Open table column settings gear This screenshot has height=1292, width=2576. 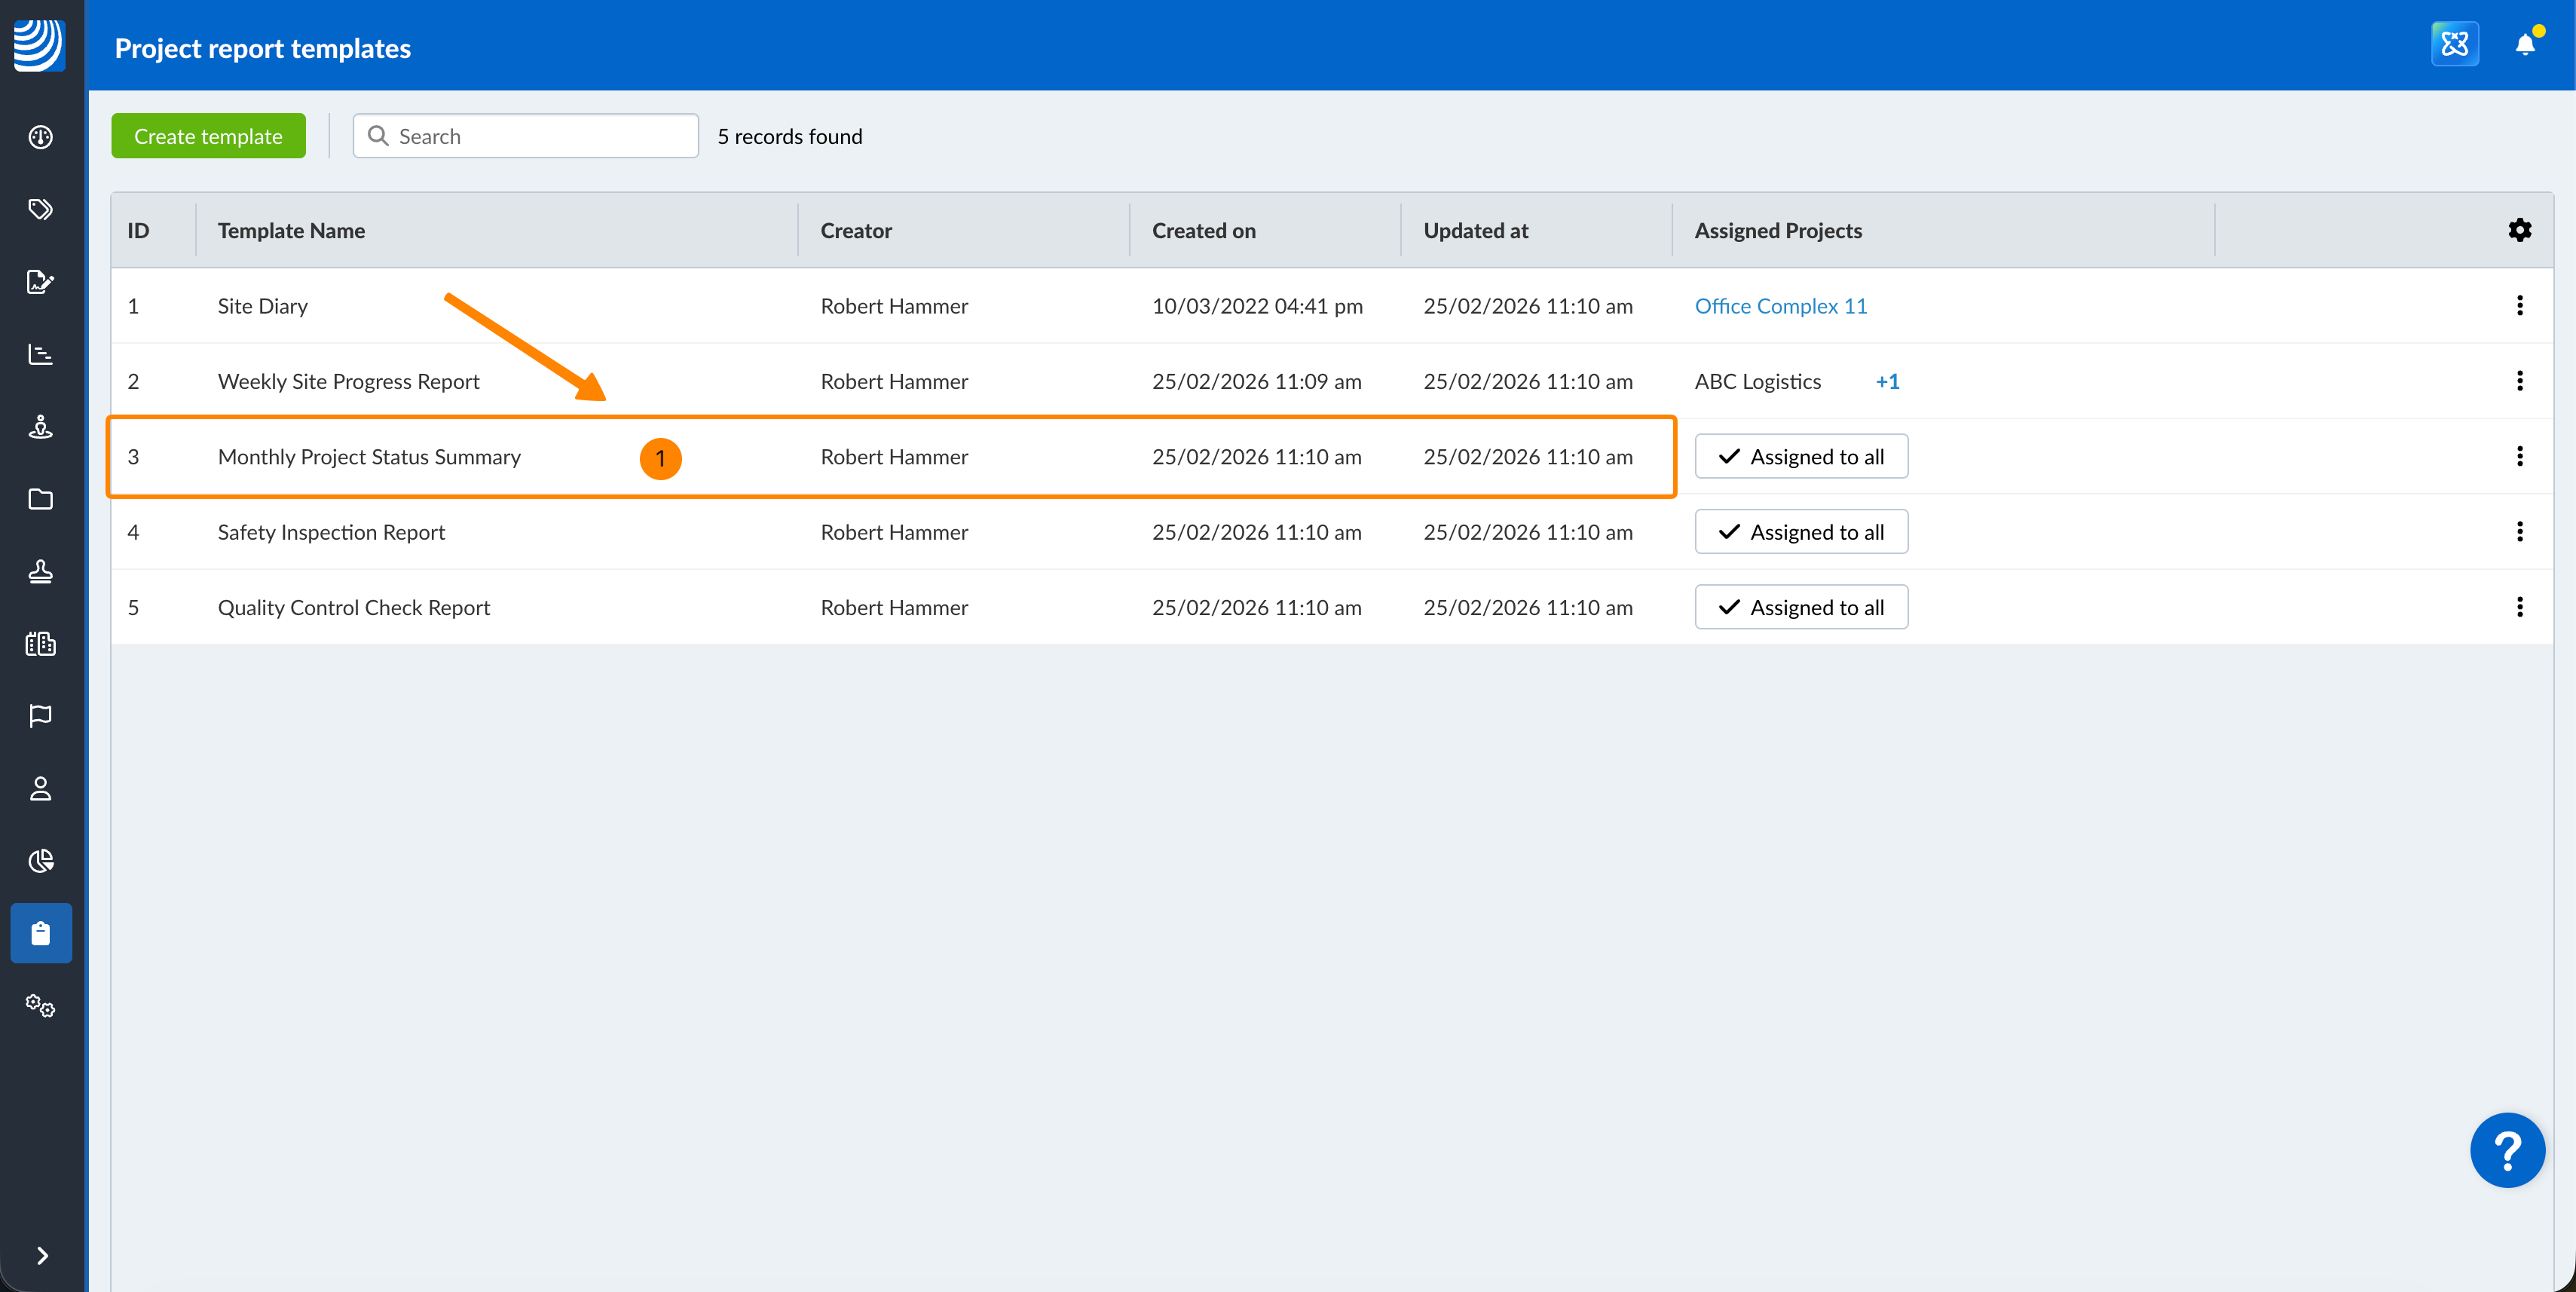pos(2519,231)
